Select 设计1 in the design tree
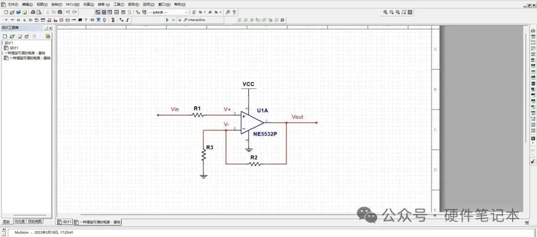Viewport: 537px width, 237px height. click(x=13, y=48)
